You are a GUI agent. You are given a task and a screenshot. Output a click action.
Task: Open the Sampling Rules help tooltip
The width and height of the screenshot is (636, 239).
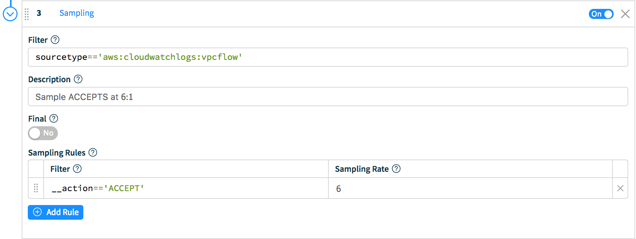click(92, 153)
